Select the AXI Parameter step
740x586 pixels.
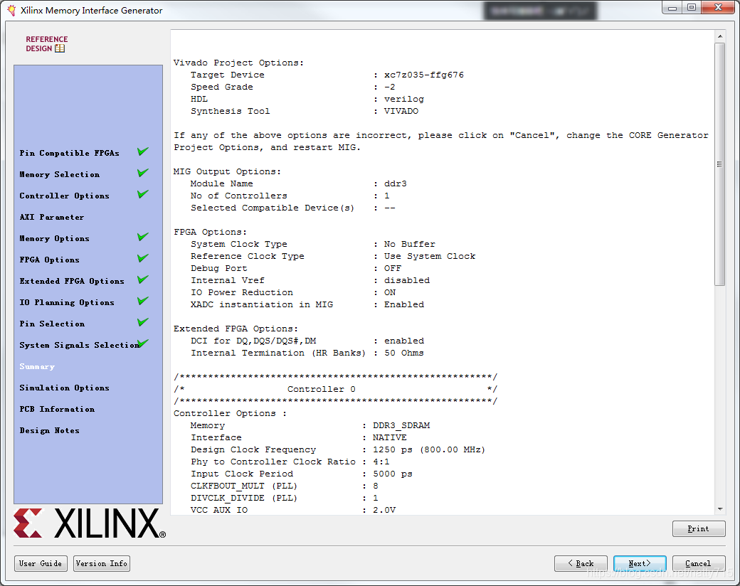[x=52, y=217]
